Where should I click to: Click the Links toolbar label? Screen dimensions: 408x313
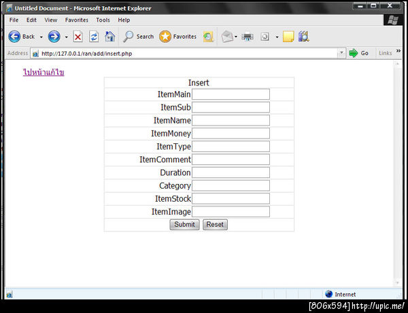[x=385, y=53]
